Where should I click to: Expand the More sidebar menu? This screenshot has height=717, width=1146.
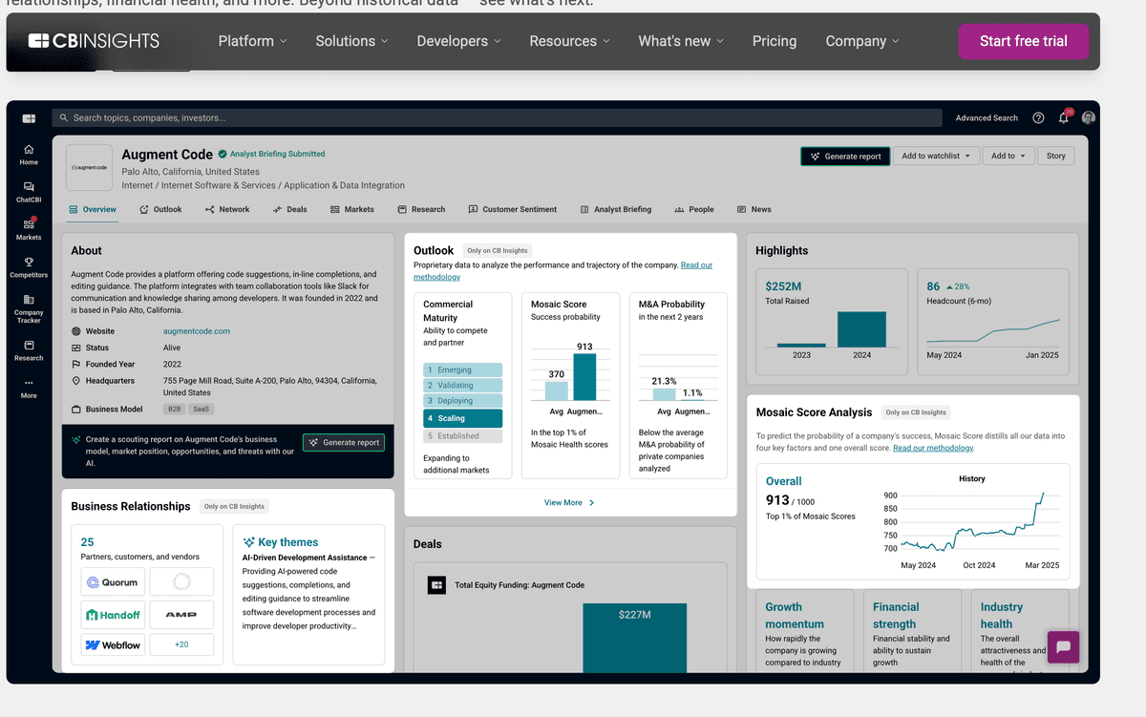pyautogui.click(x=29, y=387)
